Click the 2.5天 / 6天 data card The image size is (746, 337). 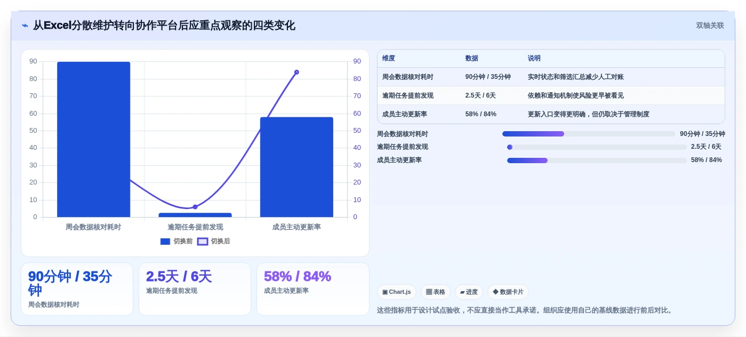(x=195, y=289)
